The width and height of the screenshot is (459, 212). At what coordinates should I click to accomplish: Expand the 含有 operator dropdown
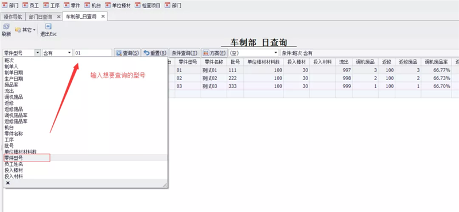tap(69, 53)
